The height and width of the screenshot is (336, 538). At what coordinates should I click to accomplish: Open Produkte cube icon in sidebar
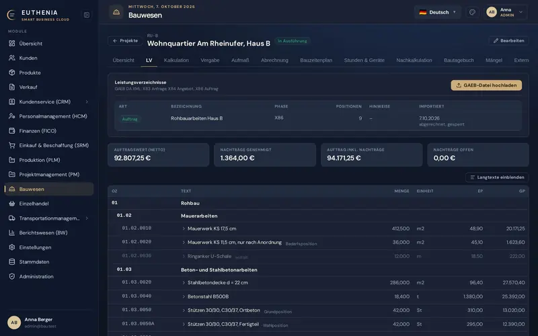(x=12, y=73)
